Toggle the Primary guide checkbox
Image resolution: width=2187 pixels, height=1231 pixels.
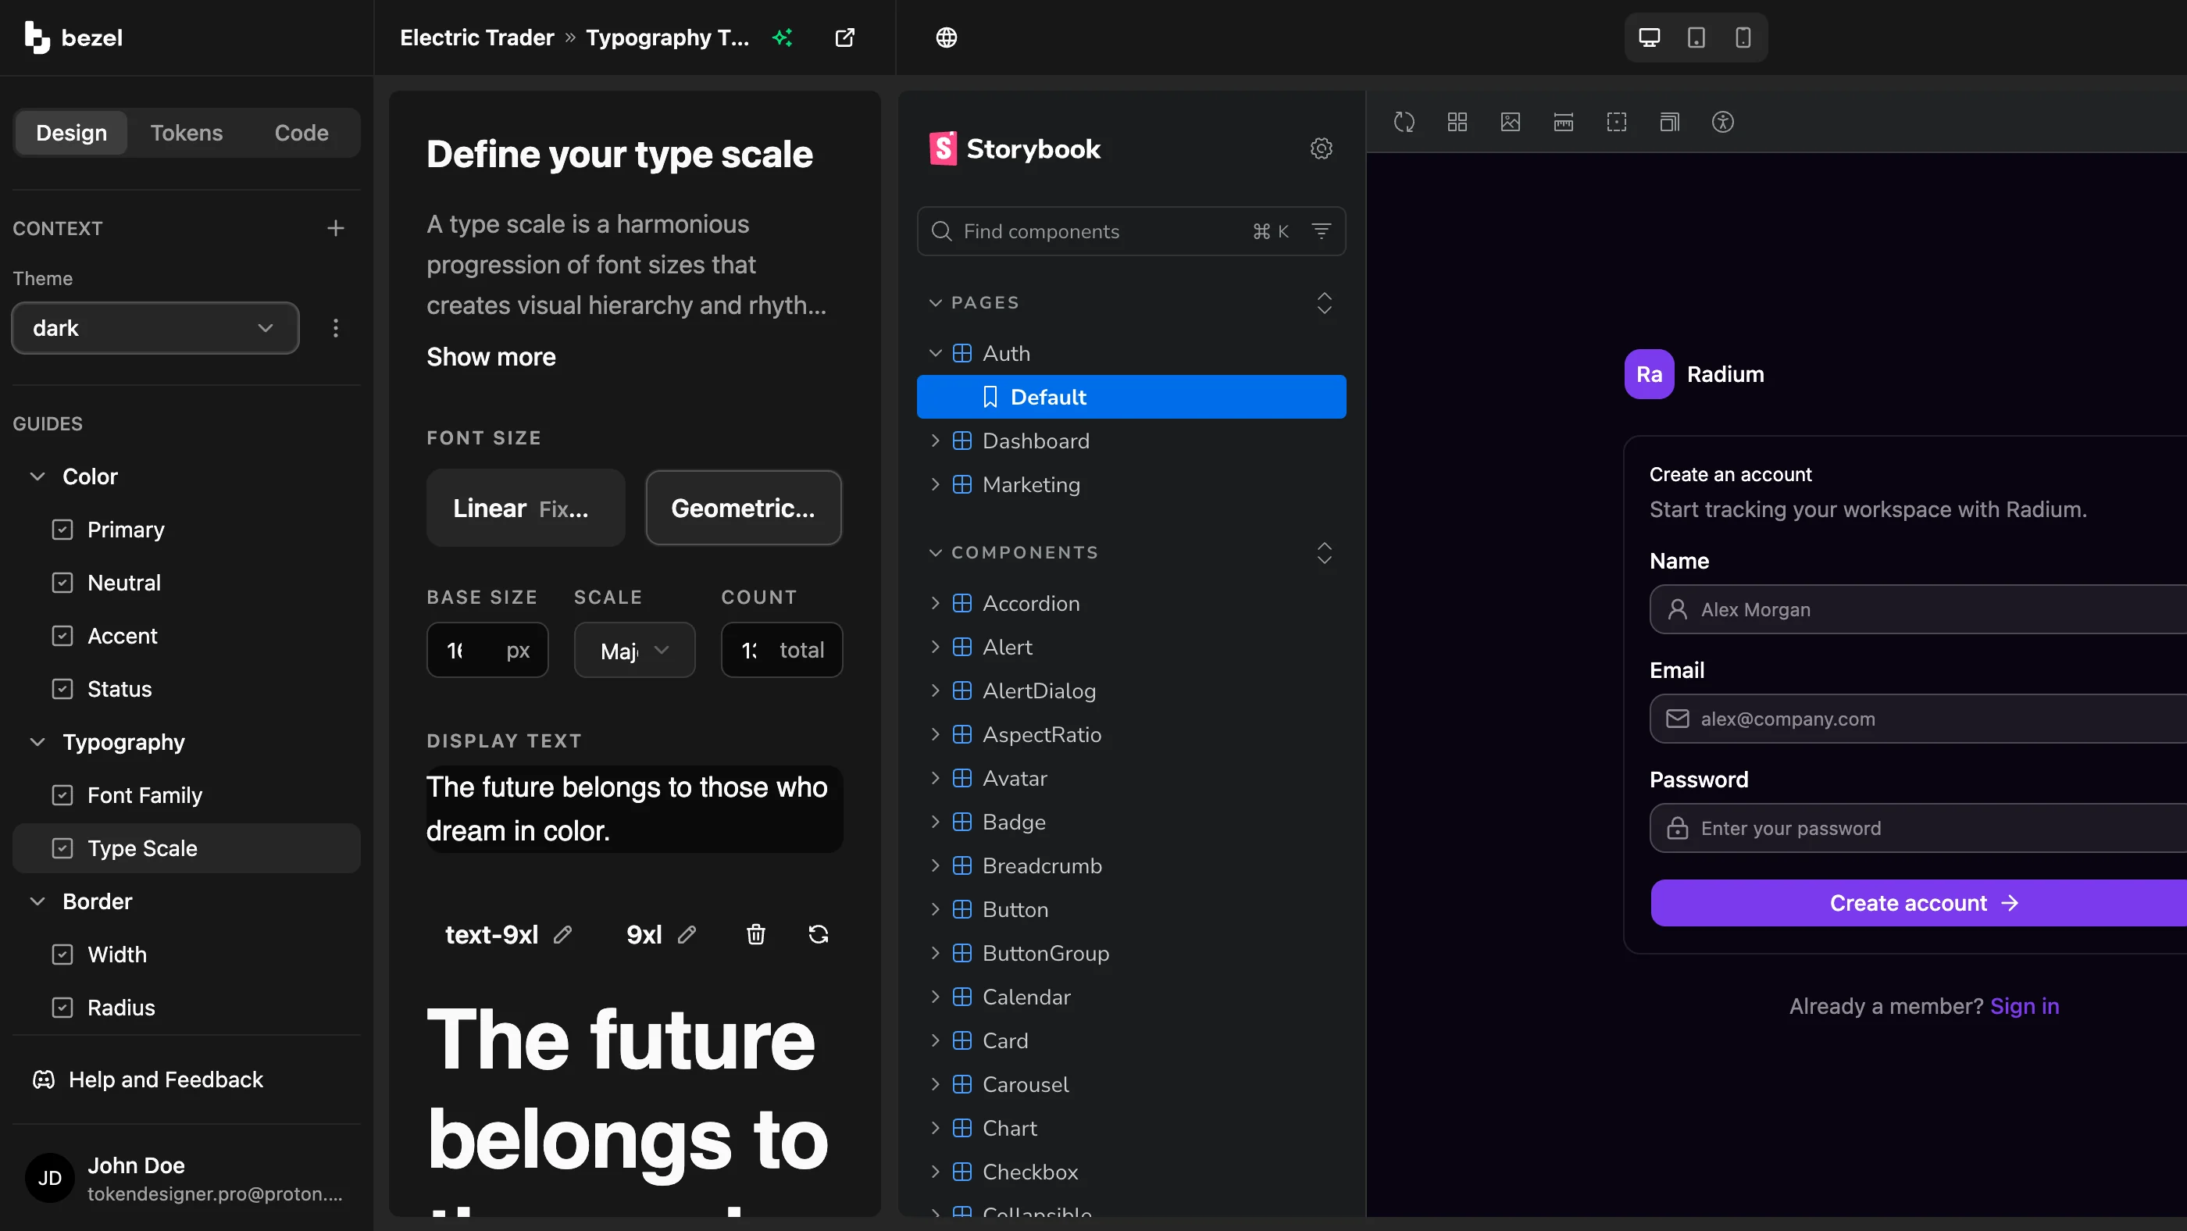coord(62,530)
